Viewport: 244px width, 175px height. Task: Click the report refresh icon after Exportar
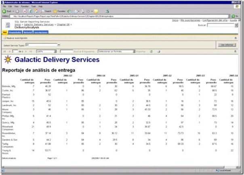tap(151, 51)
